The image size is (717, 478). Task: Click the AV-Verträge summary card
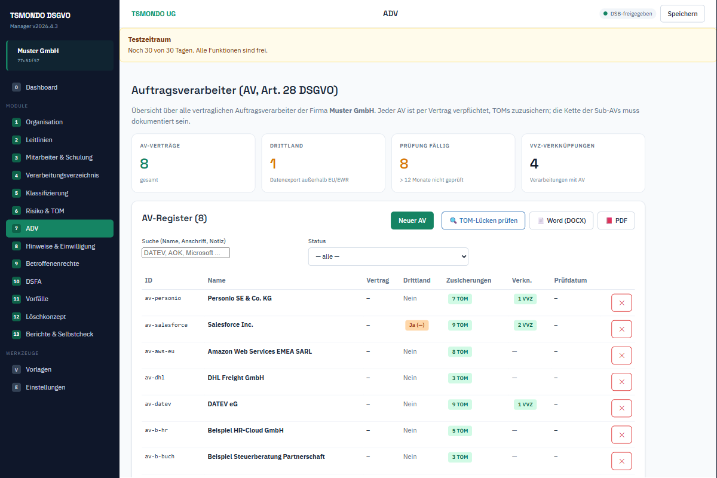tap(193, 163)
